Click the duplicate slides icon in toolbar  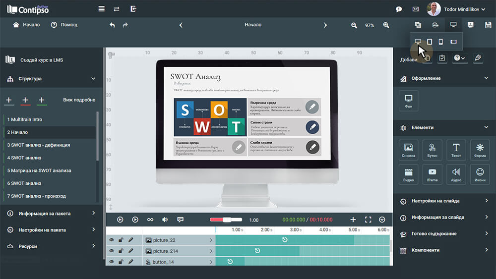click(x=418, y=25)
